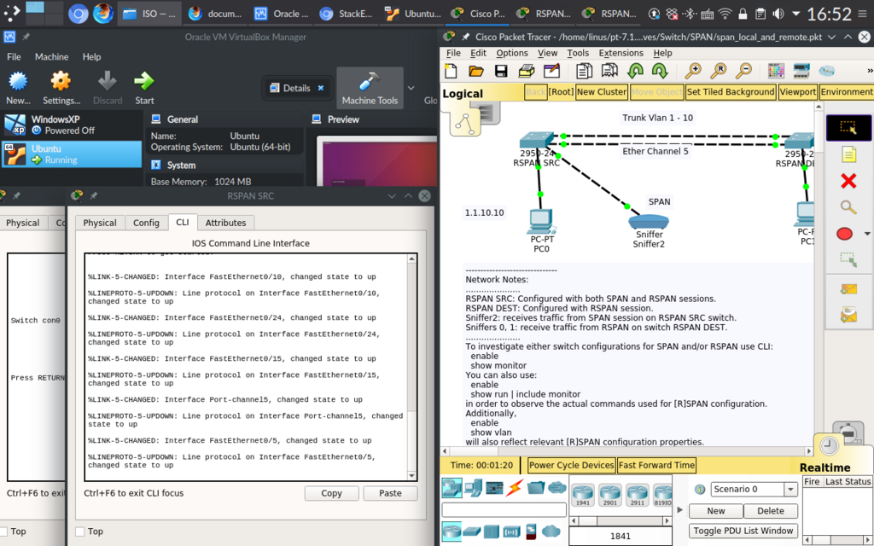This screenshot has height=546, width=874.
Task: Switch to Physical tab in RSPAN SRC
Action: 100,223
